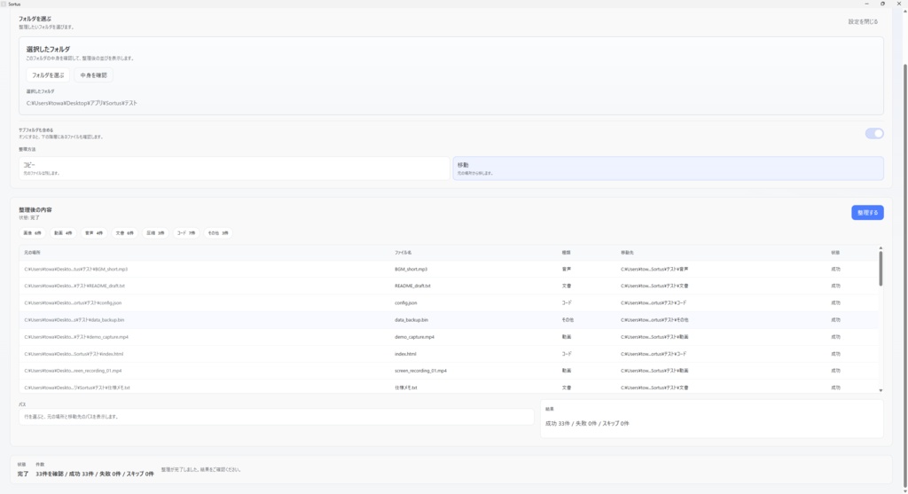Screen dimensions: 908x494
Task: Filter by the 動画 category chip
Action: point(63,232)
